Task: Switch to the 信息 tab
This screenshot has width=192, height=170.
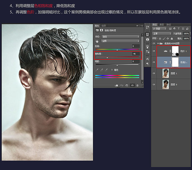Action: point(104,26)
